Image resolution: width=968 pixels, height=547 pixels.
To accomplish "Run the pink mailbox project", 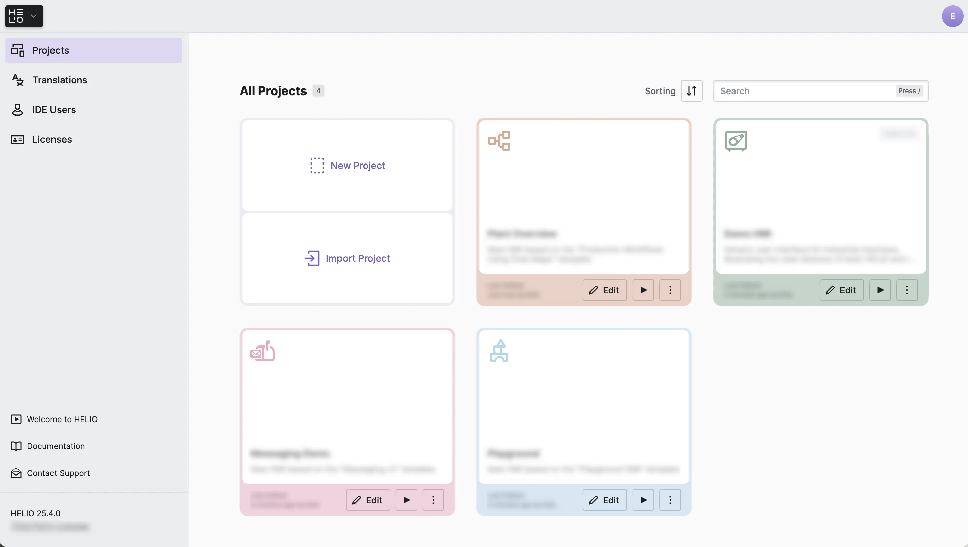I will (x=406, y=500).
